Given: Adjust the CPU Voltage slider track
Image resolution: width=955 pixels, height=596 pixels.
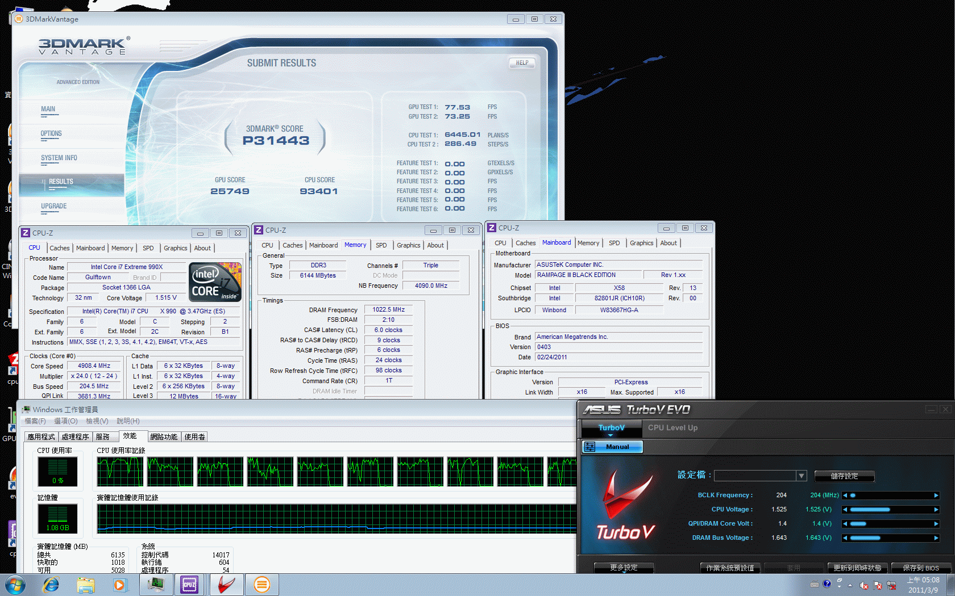Looking at the screenshot, I should tap(891, 510).
